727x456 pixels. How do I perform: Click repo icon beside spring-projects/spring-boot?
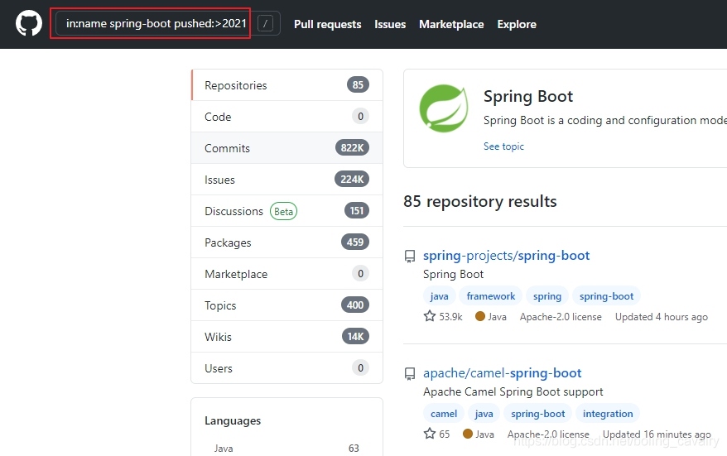click(410, 257)
